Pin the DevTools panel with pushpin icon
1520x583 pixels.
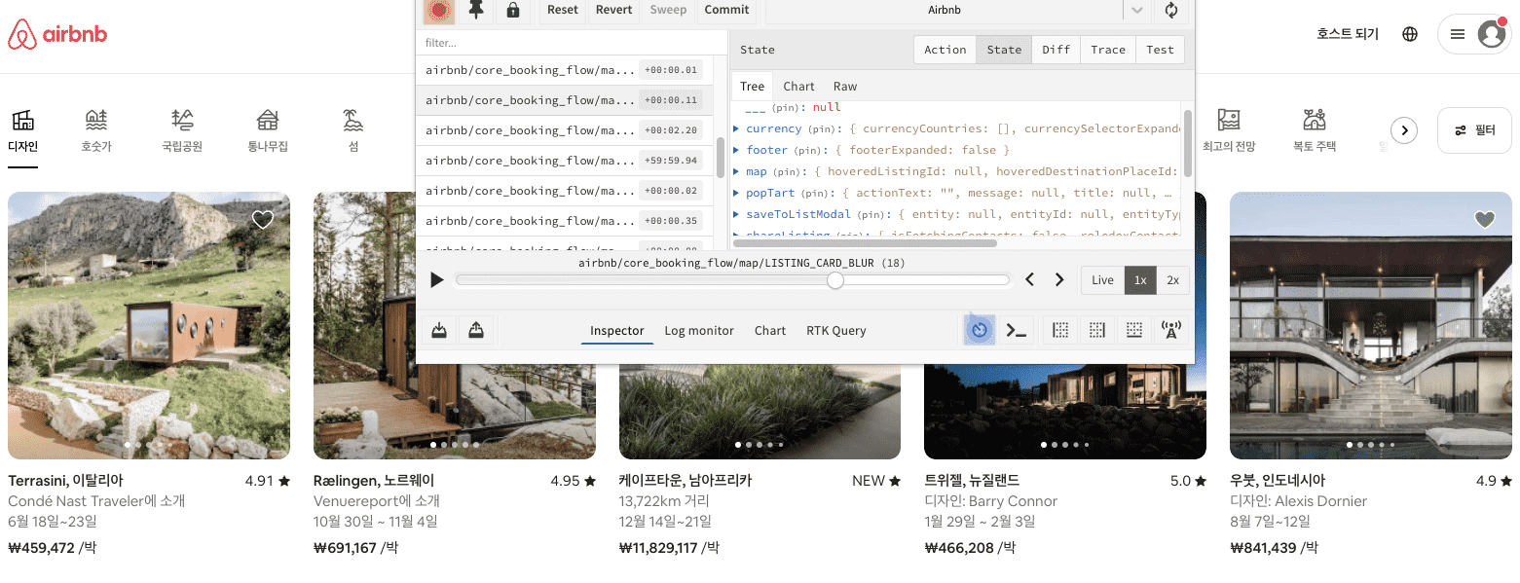coord(475,11)
